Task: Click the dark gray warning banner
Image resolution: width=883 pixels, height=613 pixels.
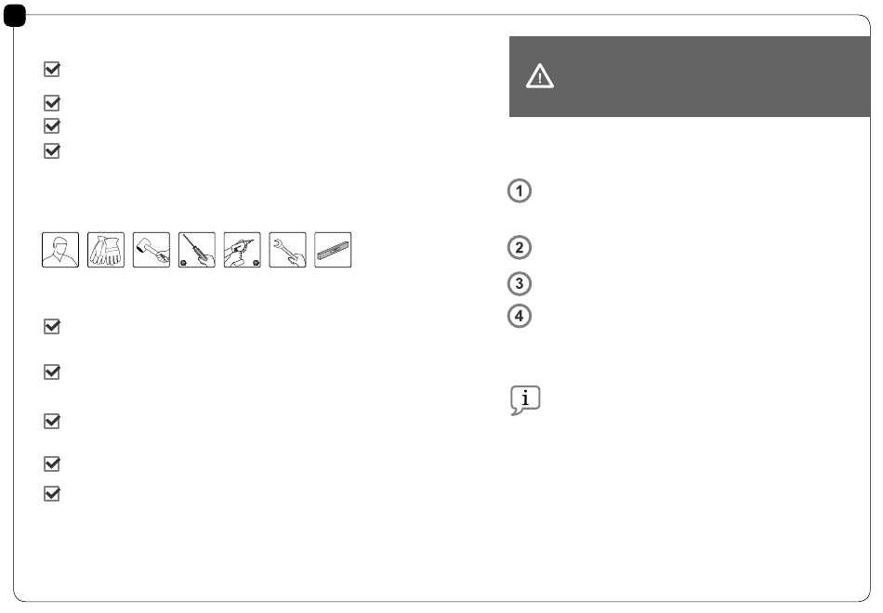Action: (x=690, y=76)
